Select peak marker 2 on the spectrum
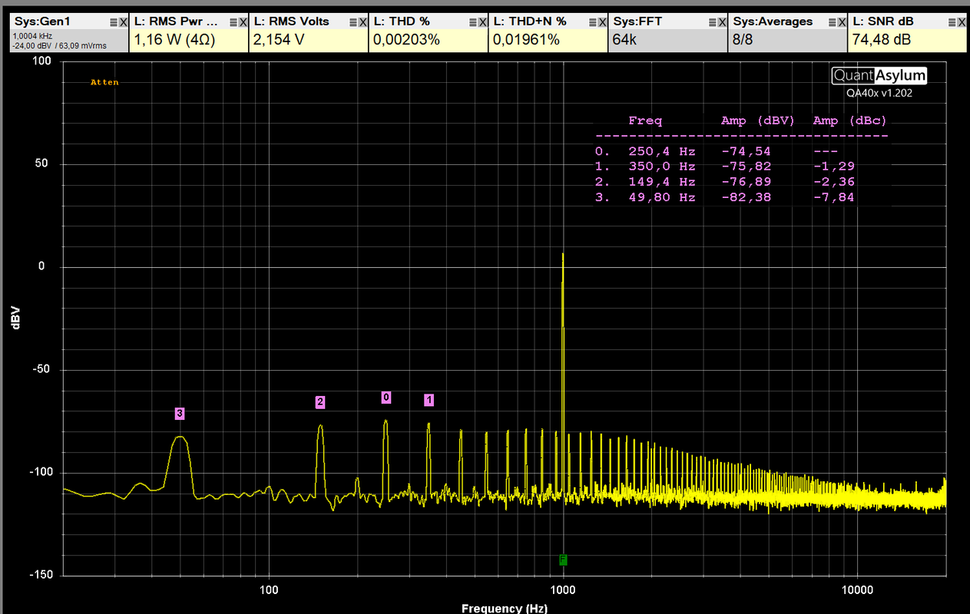This screenshot has width=970, height=614. (320, 401)
